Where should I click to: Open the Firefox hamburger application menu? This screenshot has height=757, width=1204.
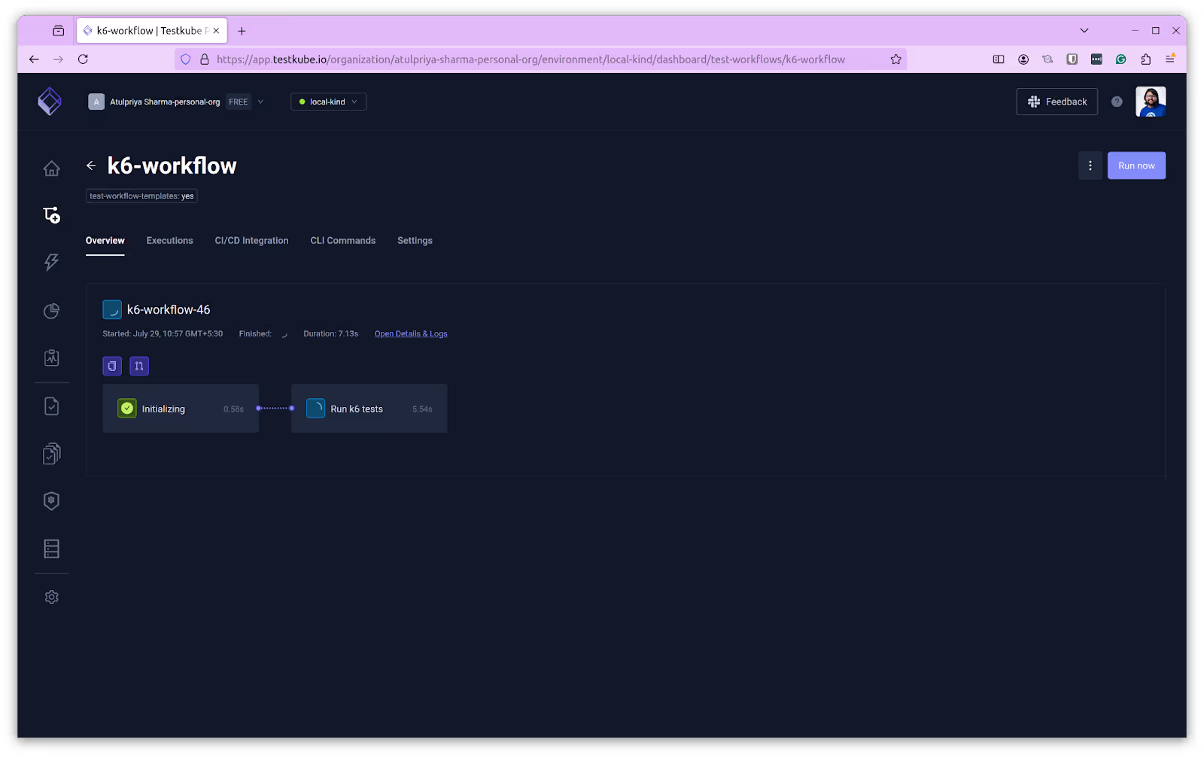(x=1170, y=59)
